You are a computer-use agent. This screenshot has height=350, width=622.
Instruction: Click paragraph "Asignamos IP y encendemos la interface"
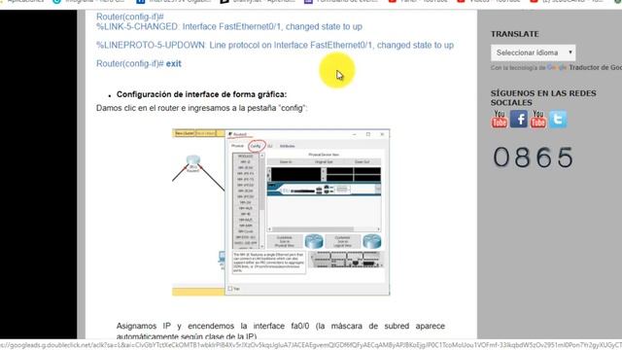point(281,331)
